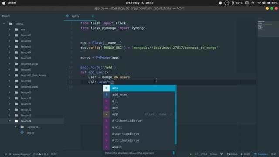Collapse the tutorial root folder chevron
Screen dimensions: 279x157
4,24
